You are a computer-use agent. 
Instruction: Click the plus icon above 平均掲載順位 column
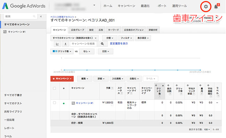208,85
